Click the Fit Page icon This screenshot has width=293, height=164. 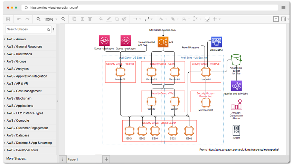207,19
